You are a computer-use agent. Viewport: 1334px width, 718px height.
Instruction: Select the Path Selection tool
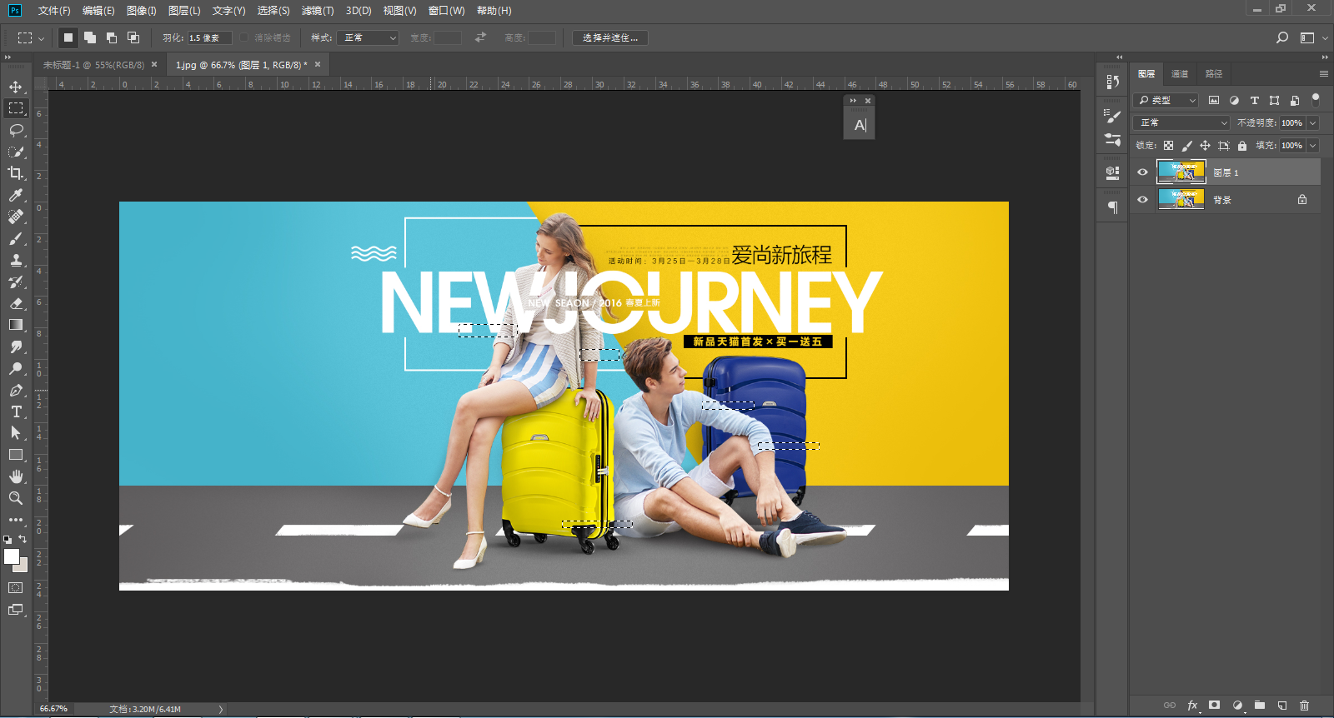click(16, 433)
